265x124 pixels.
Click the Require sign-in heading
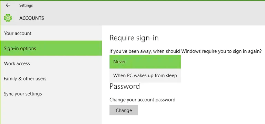click(x=134, y=38)
